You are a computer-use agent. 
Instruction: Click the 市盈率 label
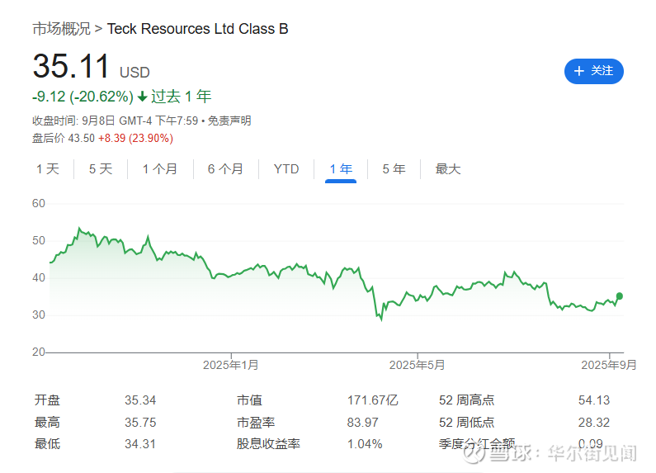click(256, 423)
